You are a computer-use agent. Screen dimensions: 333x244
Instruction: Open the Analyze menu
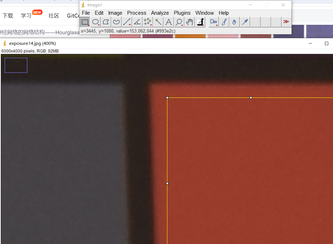click(x=160, y=13)
